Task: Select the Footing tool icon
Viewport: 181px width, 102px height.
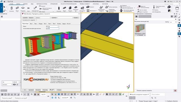Action: click(x=82, y=8)
